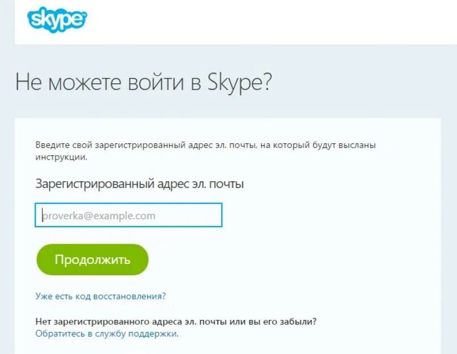
Task: Click the Skype logo
Action: [x=57, y=20]
